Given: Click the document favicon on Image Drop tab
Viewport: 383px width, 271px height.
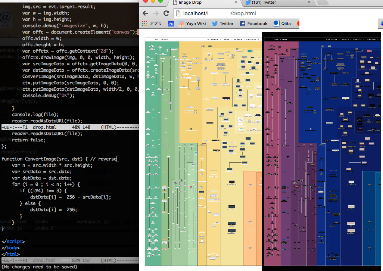Looking at the screenshot, I should coord(175,3).
